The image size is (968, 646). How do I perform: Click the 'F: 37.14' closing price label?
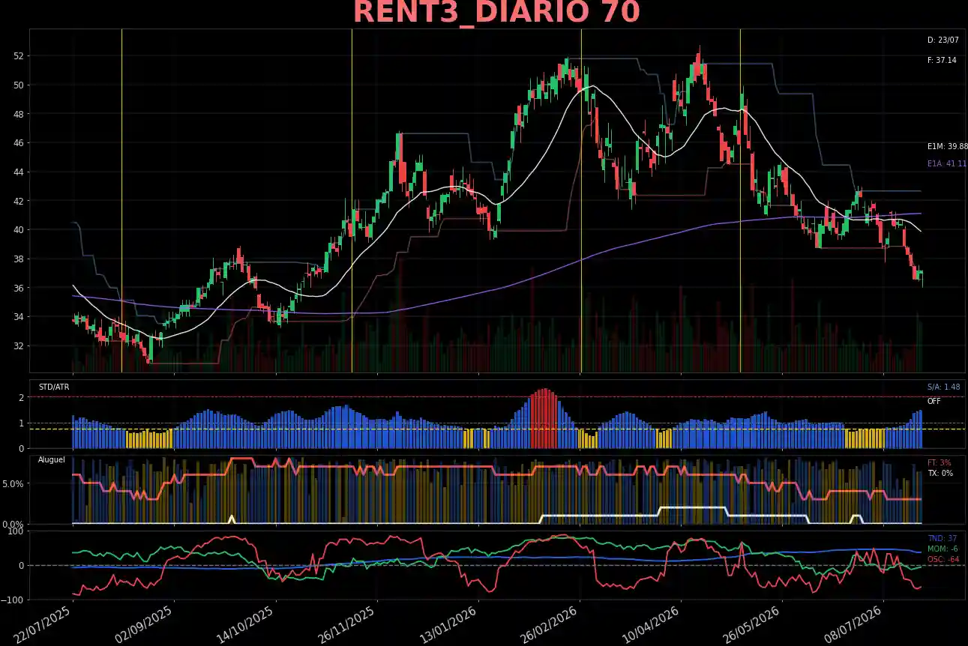coord(942,60)
